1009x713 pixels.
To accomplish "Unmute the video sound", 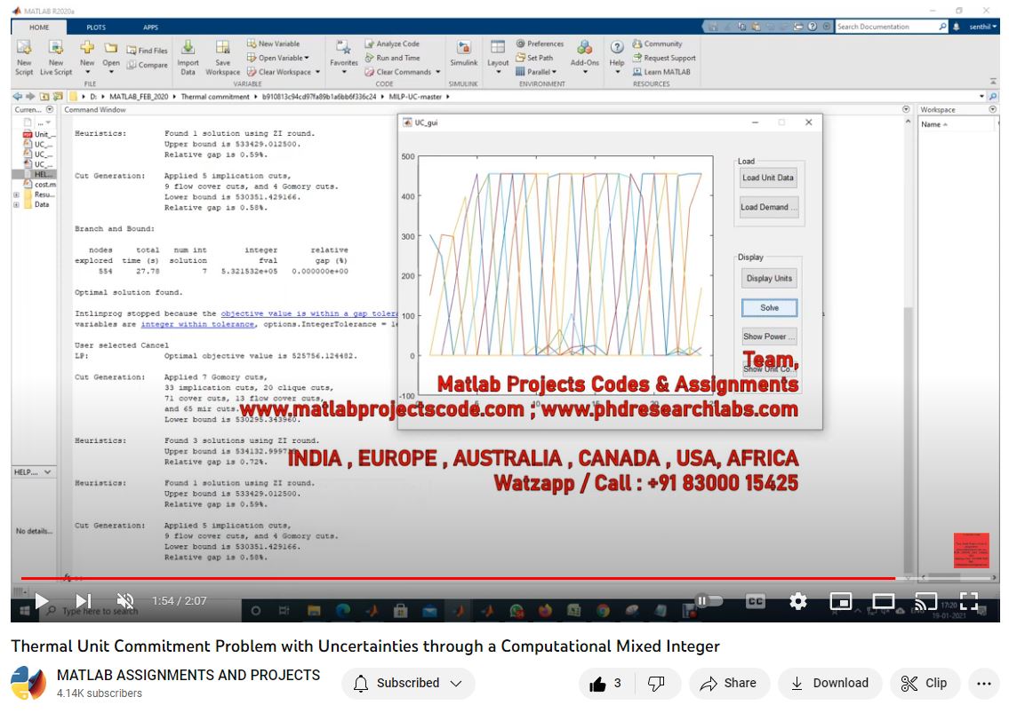I will point(125,601).
